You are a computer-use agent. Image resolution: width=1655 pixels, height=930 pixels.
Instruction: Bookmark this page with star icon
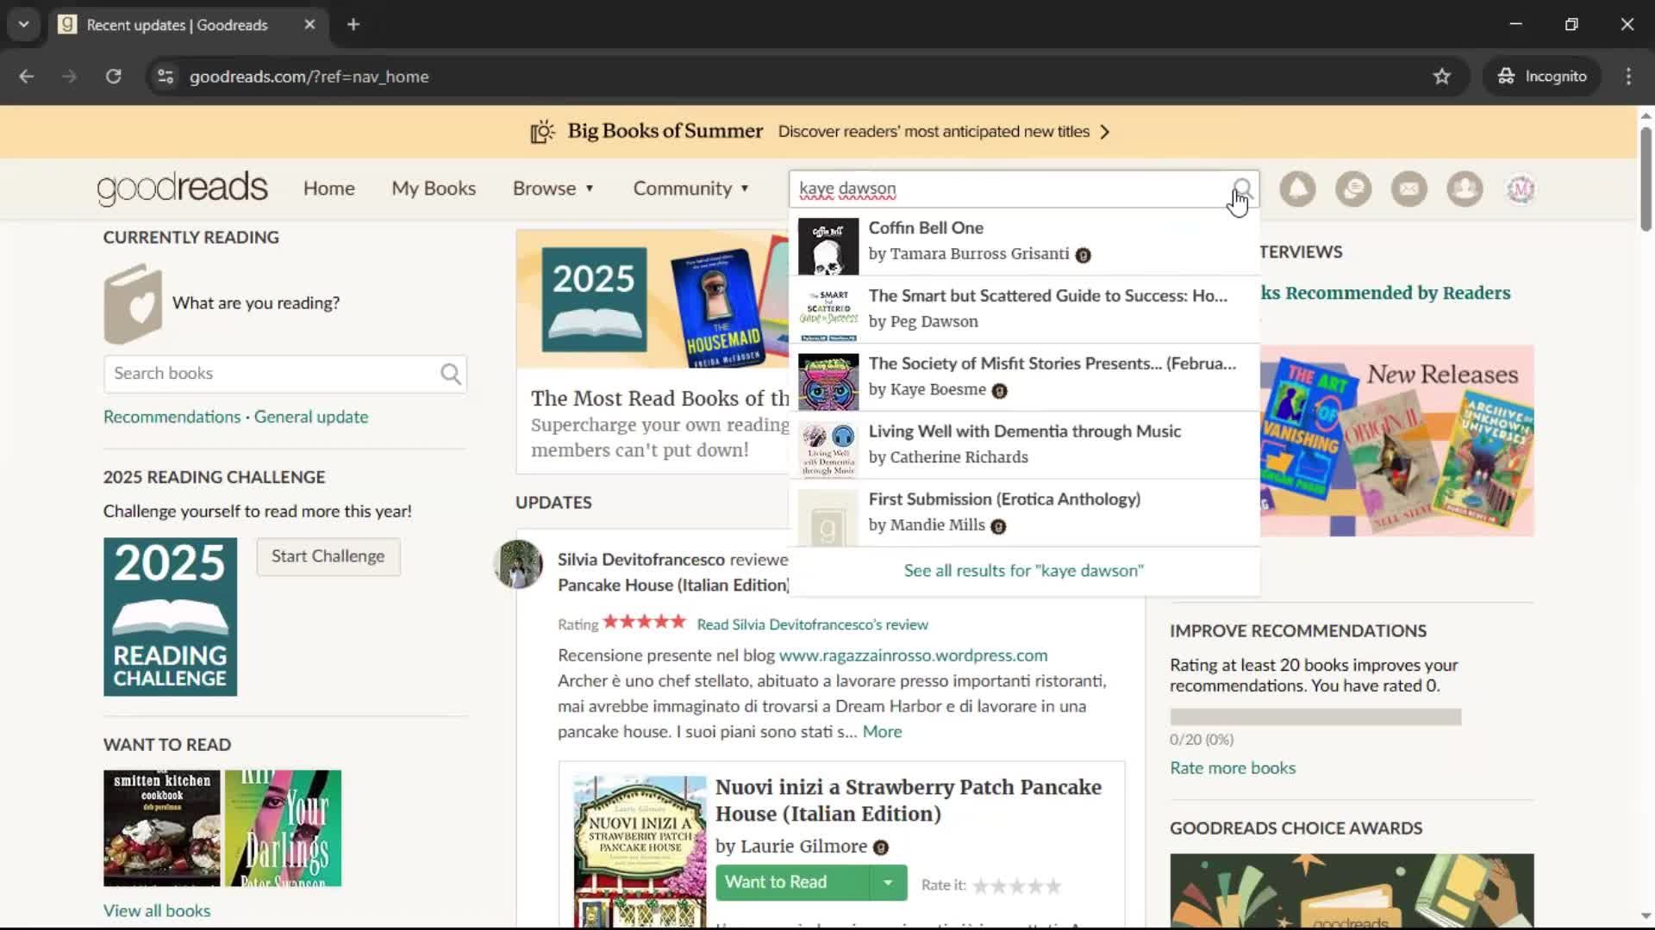tap(1442, 77)
